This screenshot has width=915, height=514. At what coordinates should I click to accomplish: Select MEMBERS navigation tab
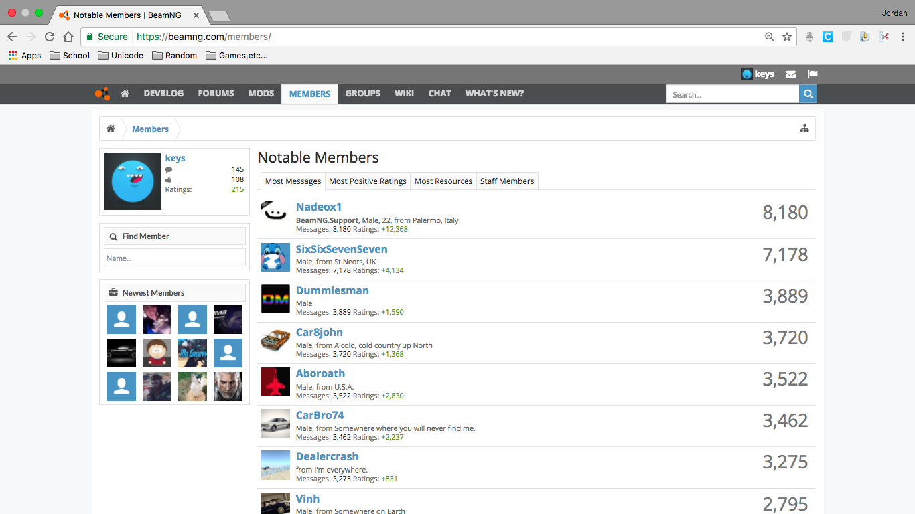click(x=309, y=94)
